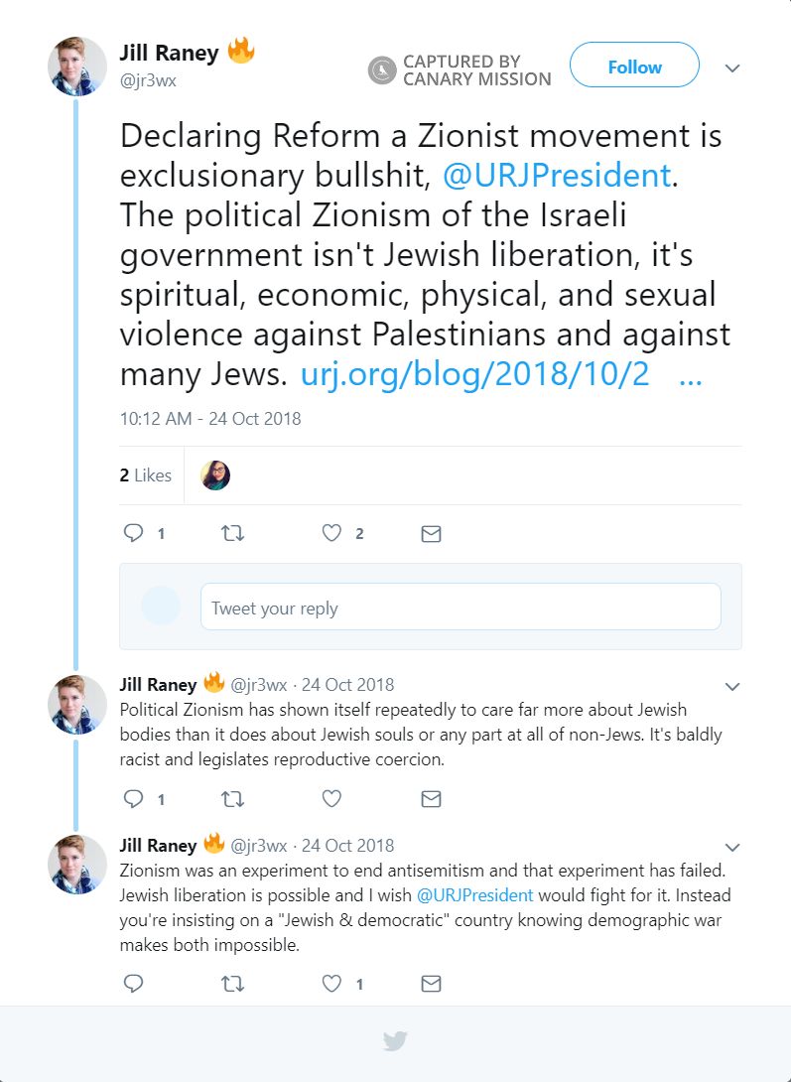Reply to the "Zionism was an experiment" tweet
This screenshot has height=1082, width=791.
[x=134, y=984]
